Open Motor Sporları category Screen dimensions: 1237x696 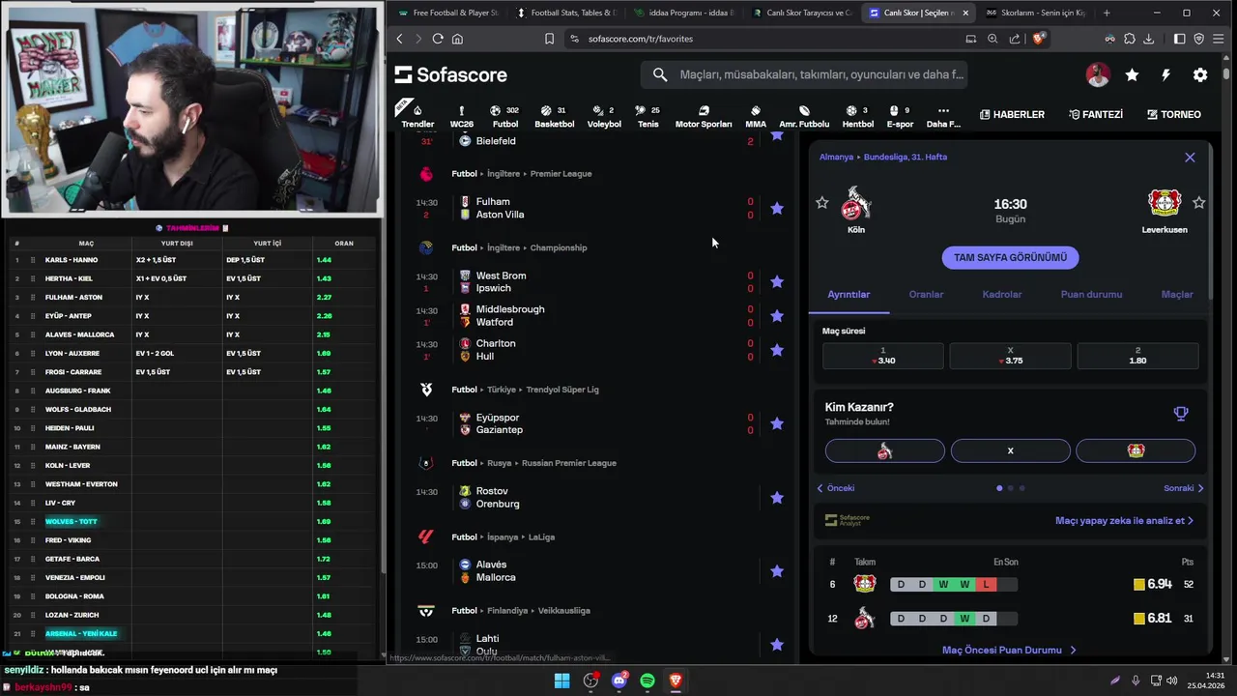click(704, 115)
